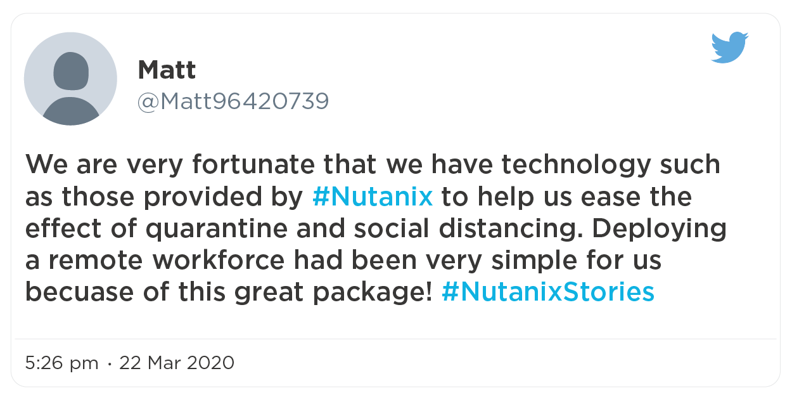This screenshot has height=397, width=792.
Task: Click the dot separator between time and date
Action: (x=109, y=364)
